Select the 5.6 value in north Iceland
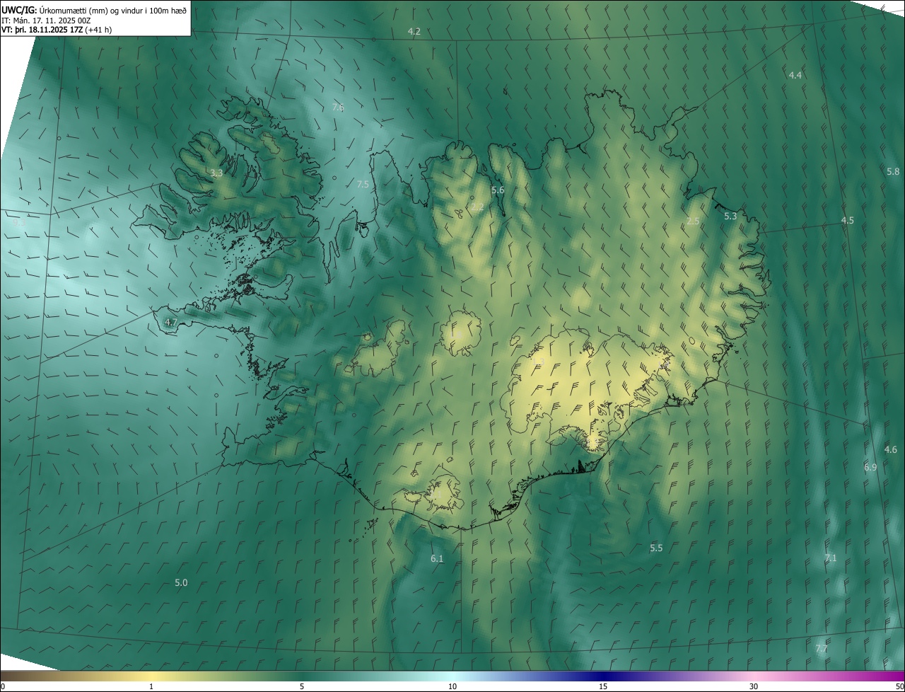905x692 pixels. pyautogui.click(x=498, y=190)
